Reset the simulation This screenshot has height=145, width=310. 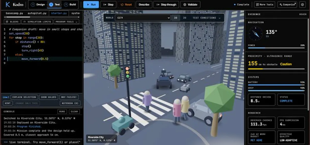click(126, 4)
